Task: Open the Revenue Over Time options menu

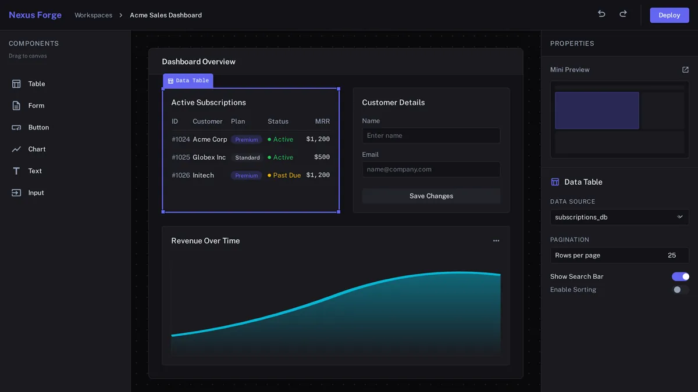Action: pyautogui.click(x=496, y=240)
